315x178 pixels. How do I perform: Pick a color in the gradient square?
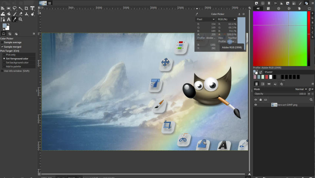280,39
